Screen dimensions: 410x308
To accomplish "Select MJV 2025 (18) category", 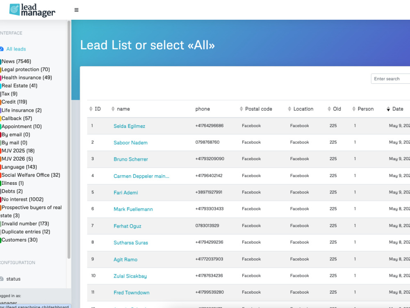I will (18, 151).
